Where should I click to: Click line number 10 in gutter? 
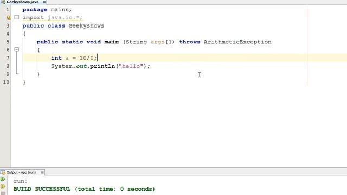[6, 82]
